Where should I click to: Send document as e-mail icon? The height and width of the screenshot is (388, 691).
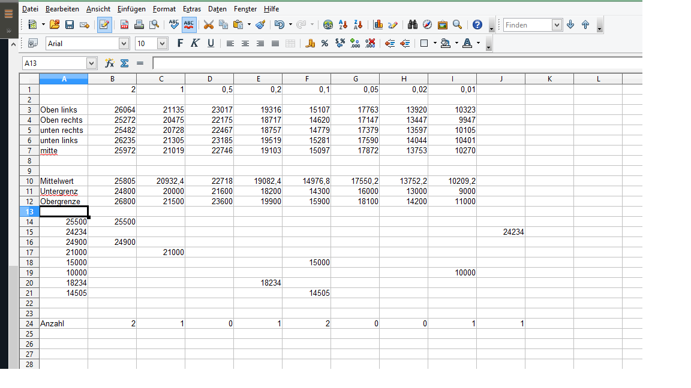(x=85, y=25)
